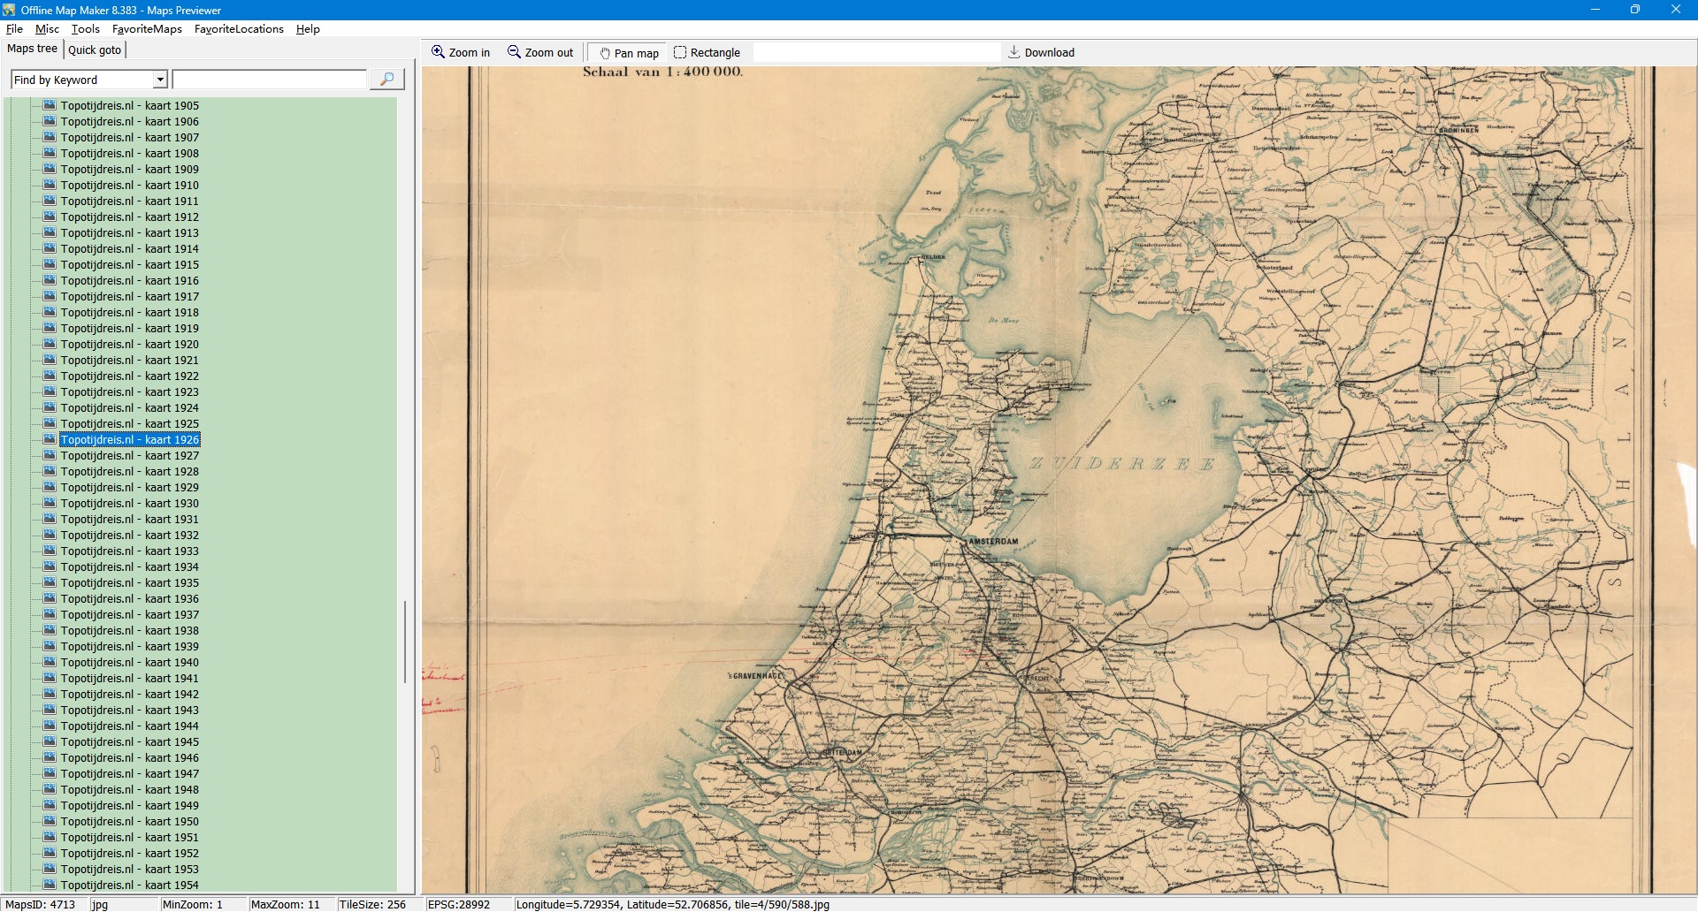Click the map icon beside kaart 1940
1698x912 pixels.
pyautogui.click(x=50, y=663)
